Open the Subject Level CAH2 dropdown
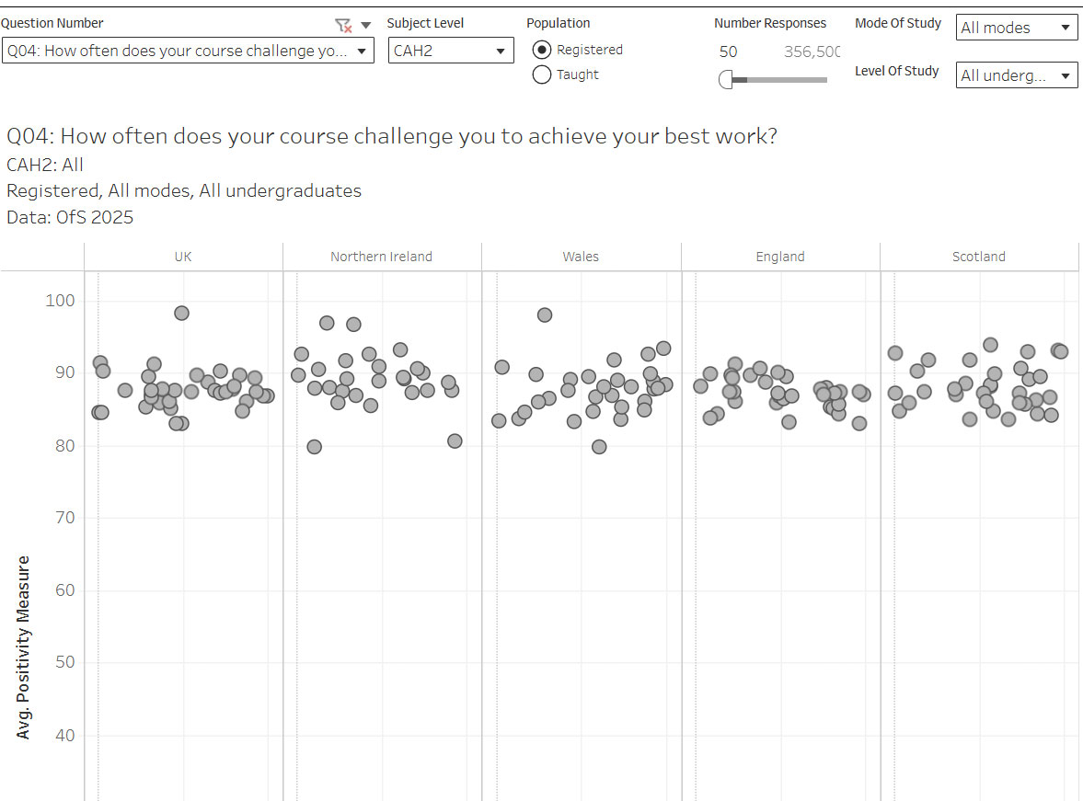 point(451,50)
